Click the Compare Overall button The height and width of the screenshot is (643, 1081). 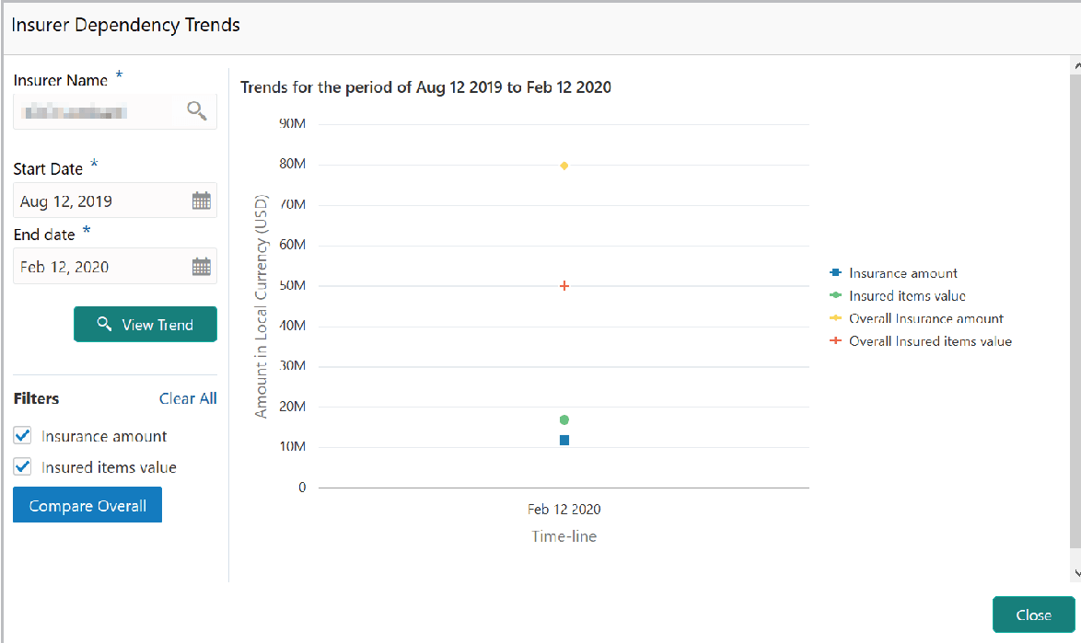[x=87, y=505]
